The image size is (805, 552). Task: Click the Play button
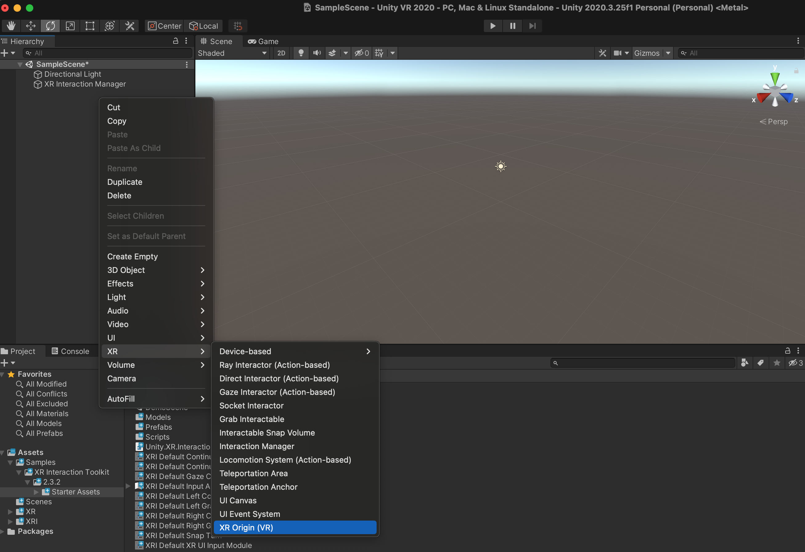[492, 26]
